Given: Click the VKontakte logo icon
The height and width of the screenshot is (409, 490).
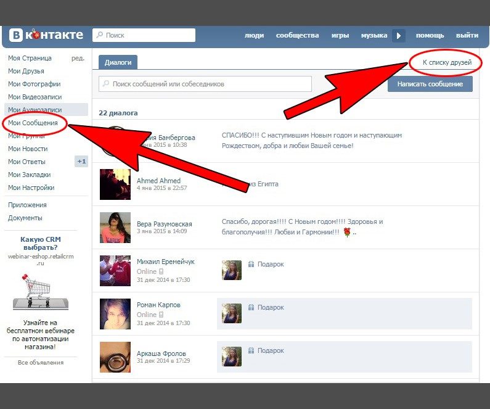Looking at the screenshot, I should pos(16,35).
